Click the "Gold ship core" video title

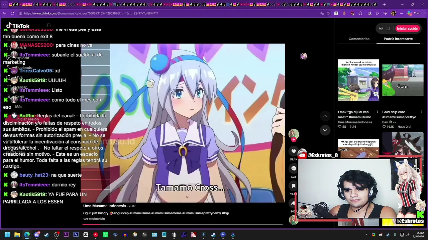[400, 114]
